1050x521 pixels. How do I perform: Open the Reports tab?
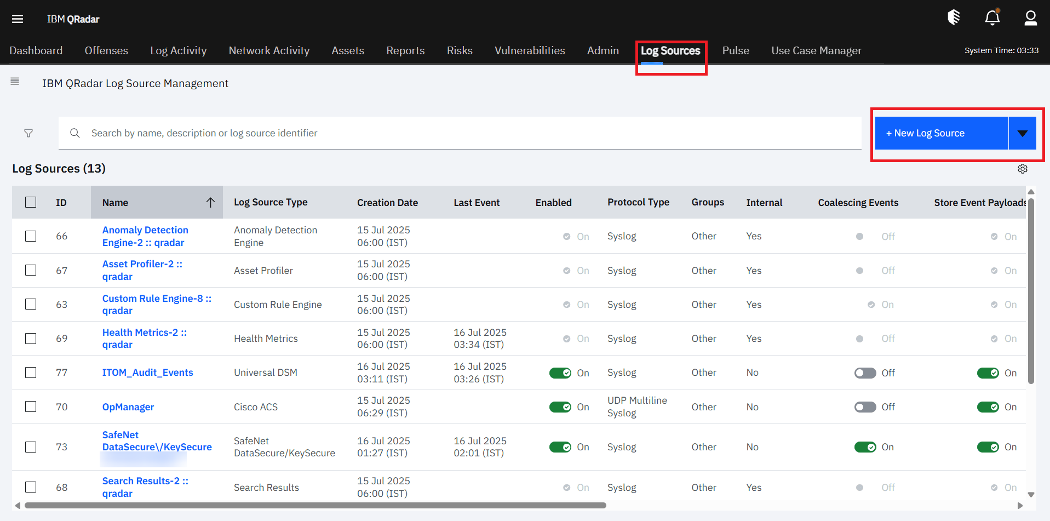405,50
